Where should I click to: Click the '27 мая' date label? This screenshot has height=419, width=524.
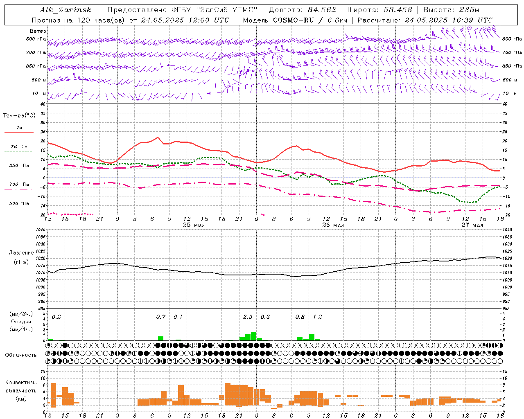(472, 225)
